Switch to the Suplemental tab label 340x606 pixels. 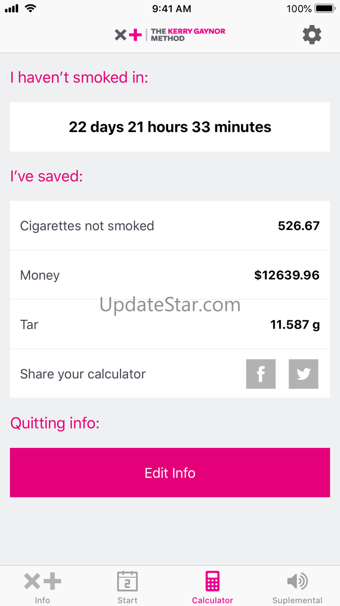297,600
